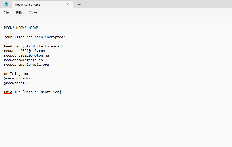232x147 pixels.
Task: Click the meowcorp@onionmail.org address text
Action: point(27,64)
